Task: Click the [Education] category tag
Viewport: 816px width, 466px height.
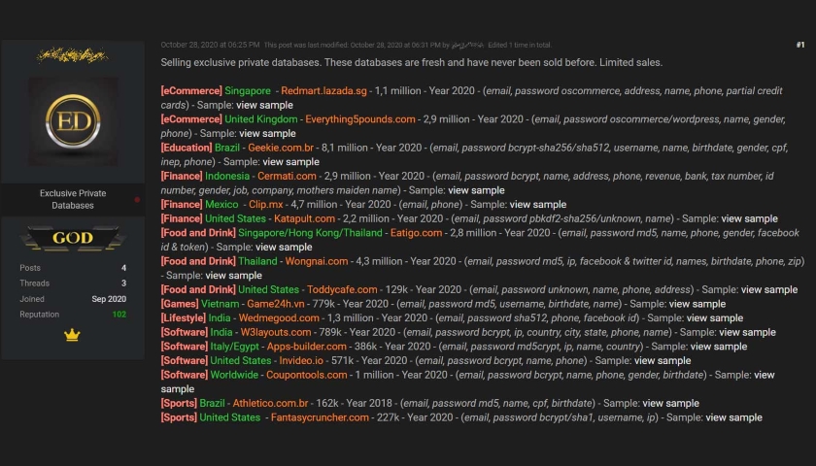Action: (x=187, y=148)
